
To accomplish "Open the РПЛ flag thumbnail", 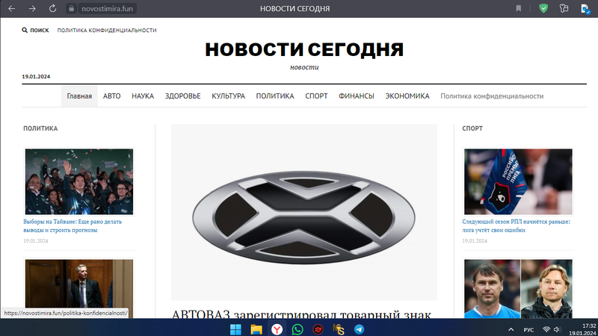I will point(518,181).
